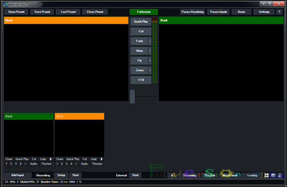The image size is (287, 187).
Task: Click the play arrow on first Blank input
Action: click(51, 159)
